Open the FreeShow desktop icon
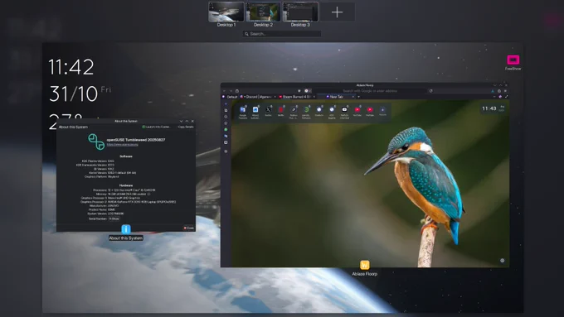 click(513, 62)
